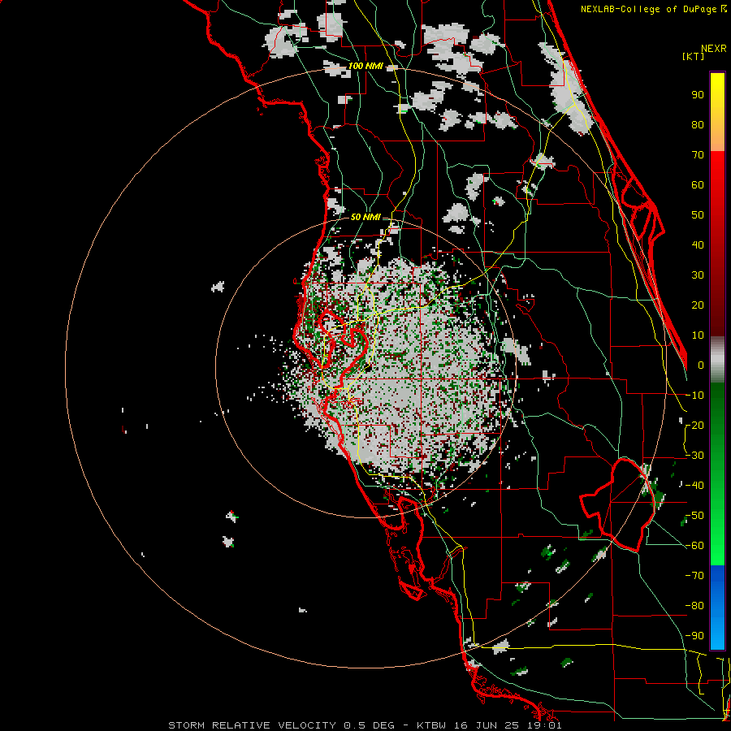Select the positive 50 value on scale
This screenshot has width=731, height=731.
[698, 215]
